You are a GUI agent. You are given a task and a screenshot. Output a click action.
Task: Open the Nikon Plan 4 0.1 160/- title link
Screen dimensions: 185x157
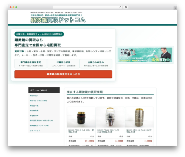(x=81, y=131)
